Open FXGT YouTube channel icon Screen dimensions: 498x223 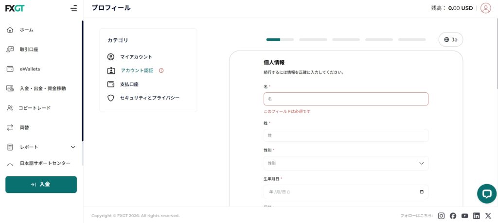pyautogui.click(x=465, y=216)
